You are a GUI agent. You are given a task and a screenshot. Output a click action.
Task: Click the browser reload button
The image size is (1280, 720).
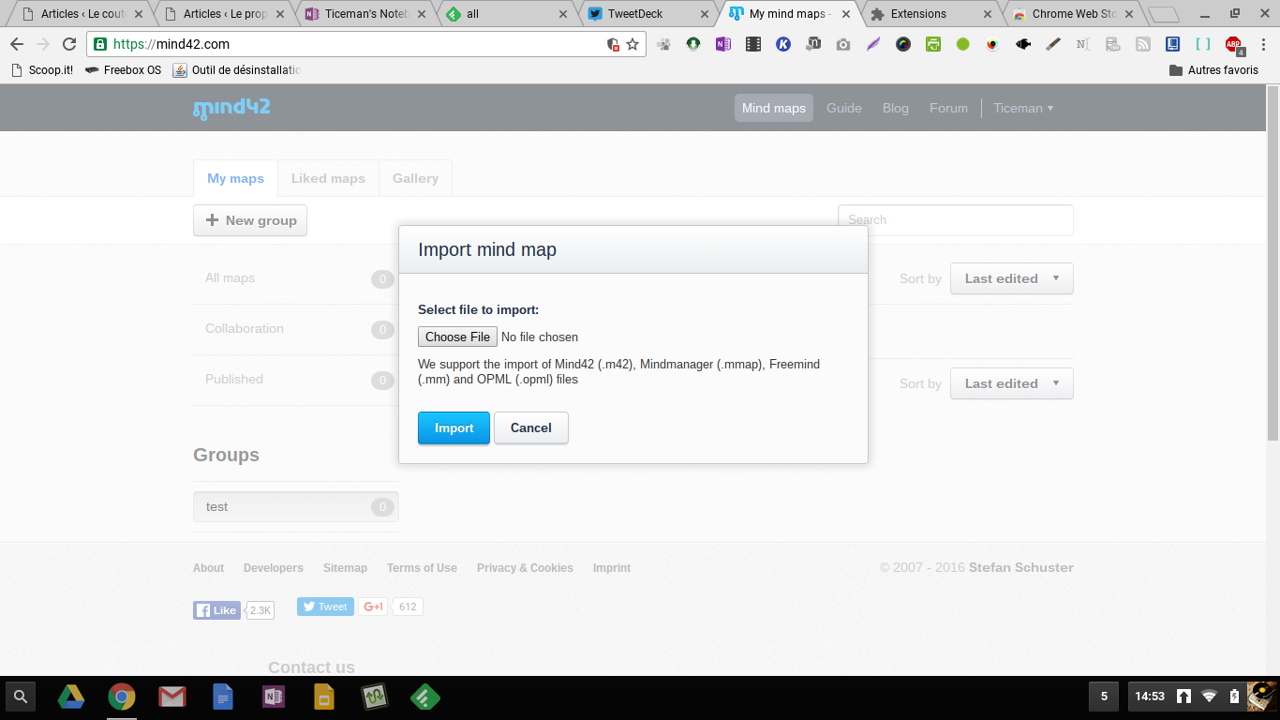68,44
